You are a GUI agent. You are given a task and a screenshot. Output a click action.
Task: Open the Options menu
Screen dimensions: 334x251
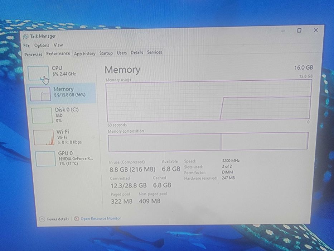42,46
